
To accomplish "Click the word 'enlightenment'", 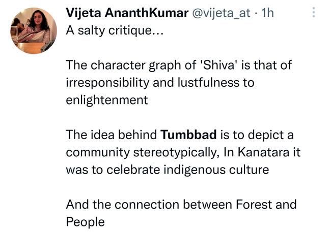I will (107, 100).
